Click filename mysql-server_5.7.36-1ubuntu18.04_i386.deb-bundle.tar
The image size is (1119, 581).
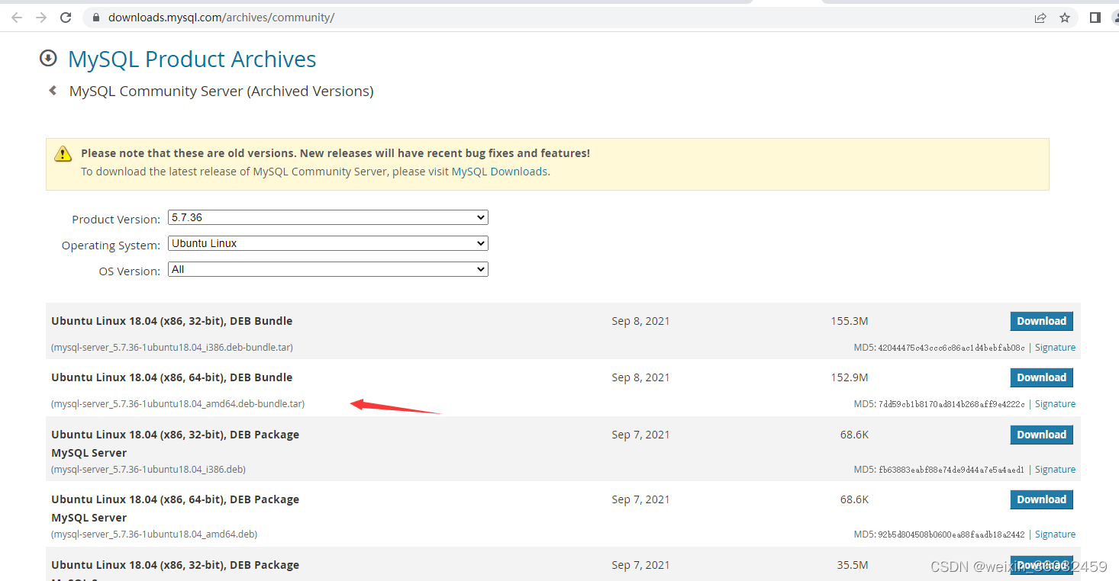pyautogui.click(x=172, y=347)
